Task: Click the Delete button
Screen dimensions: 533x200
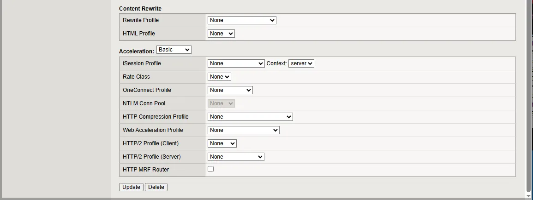Action: click(156, 187)
